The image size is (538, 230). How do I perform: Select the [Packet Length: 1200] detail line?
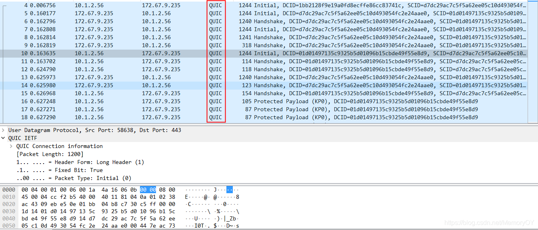[x=50, y=154]
